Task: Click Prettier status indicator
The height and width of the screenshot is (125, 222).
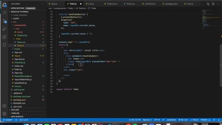Action: coord(205,120)
